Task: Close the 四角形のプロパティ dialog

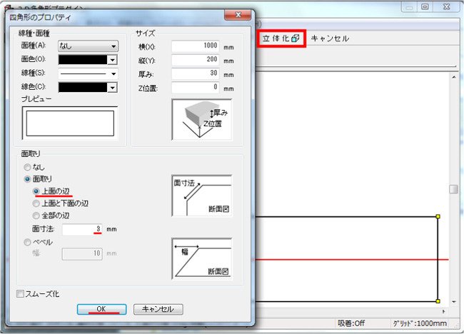Action: pyautogui.click(x=237, y=15)
